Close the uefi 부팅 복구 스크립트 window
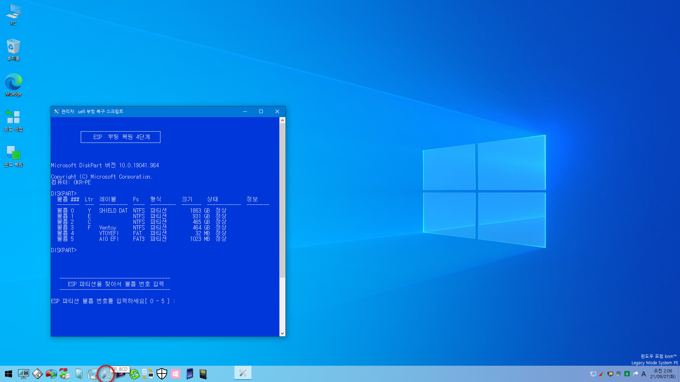 (277, 111)
